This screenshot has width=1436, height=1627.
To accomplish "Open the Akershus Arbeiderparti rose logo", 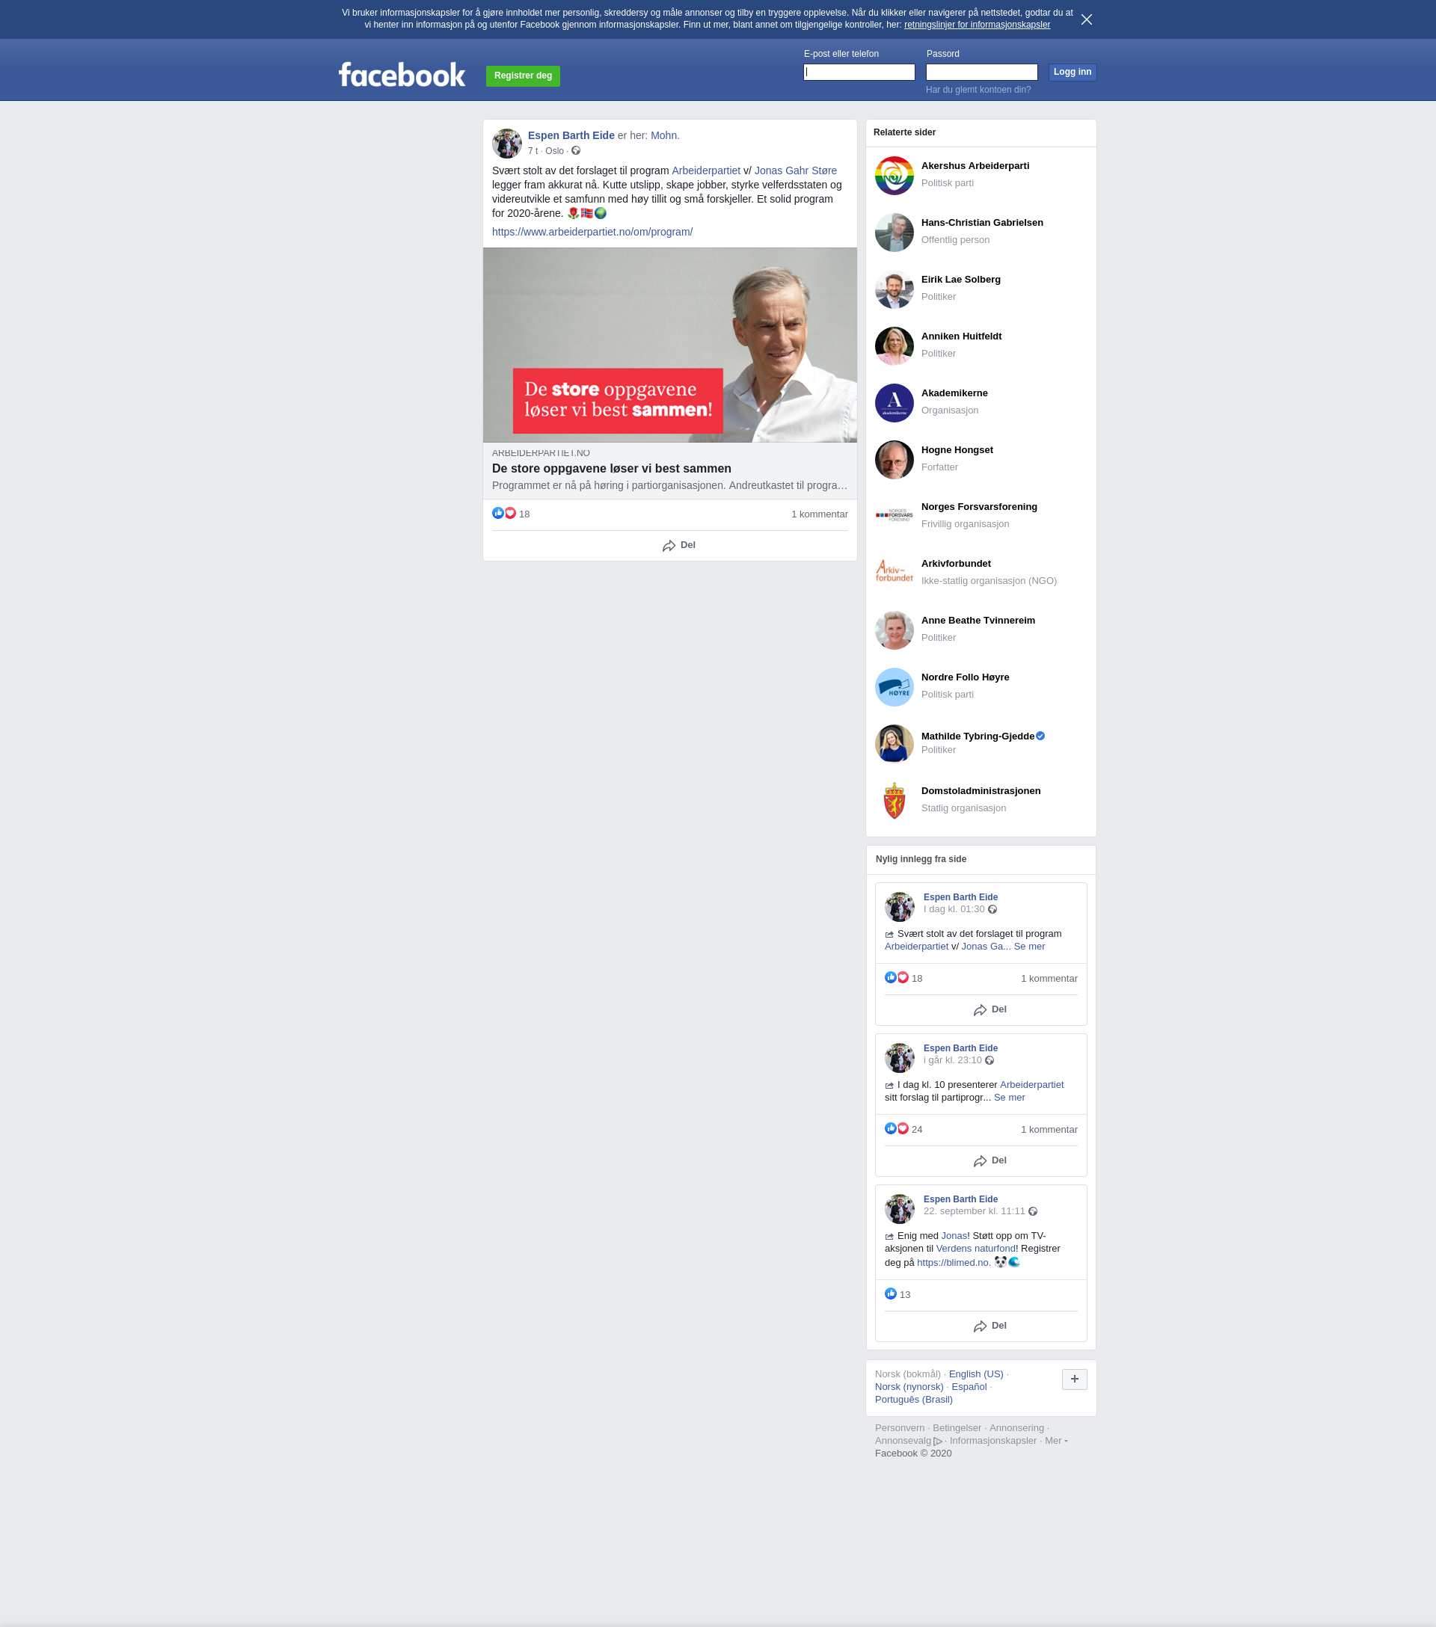I will tap(894, 175).
